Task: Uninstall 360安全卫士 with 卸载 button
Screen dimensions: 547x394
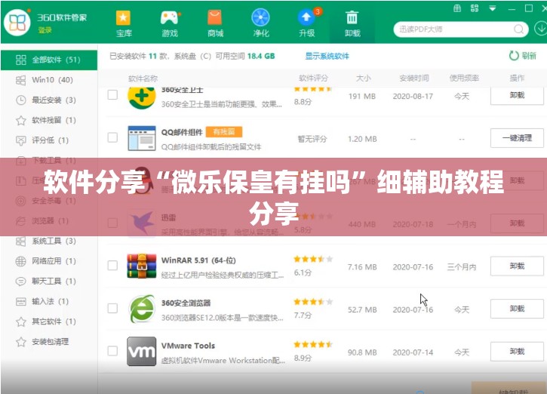Action: pos(517,95)
